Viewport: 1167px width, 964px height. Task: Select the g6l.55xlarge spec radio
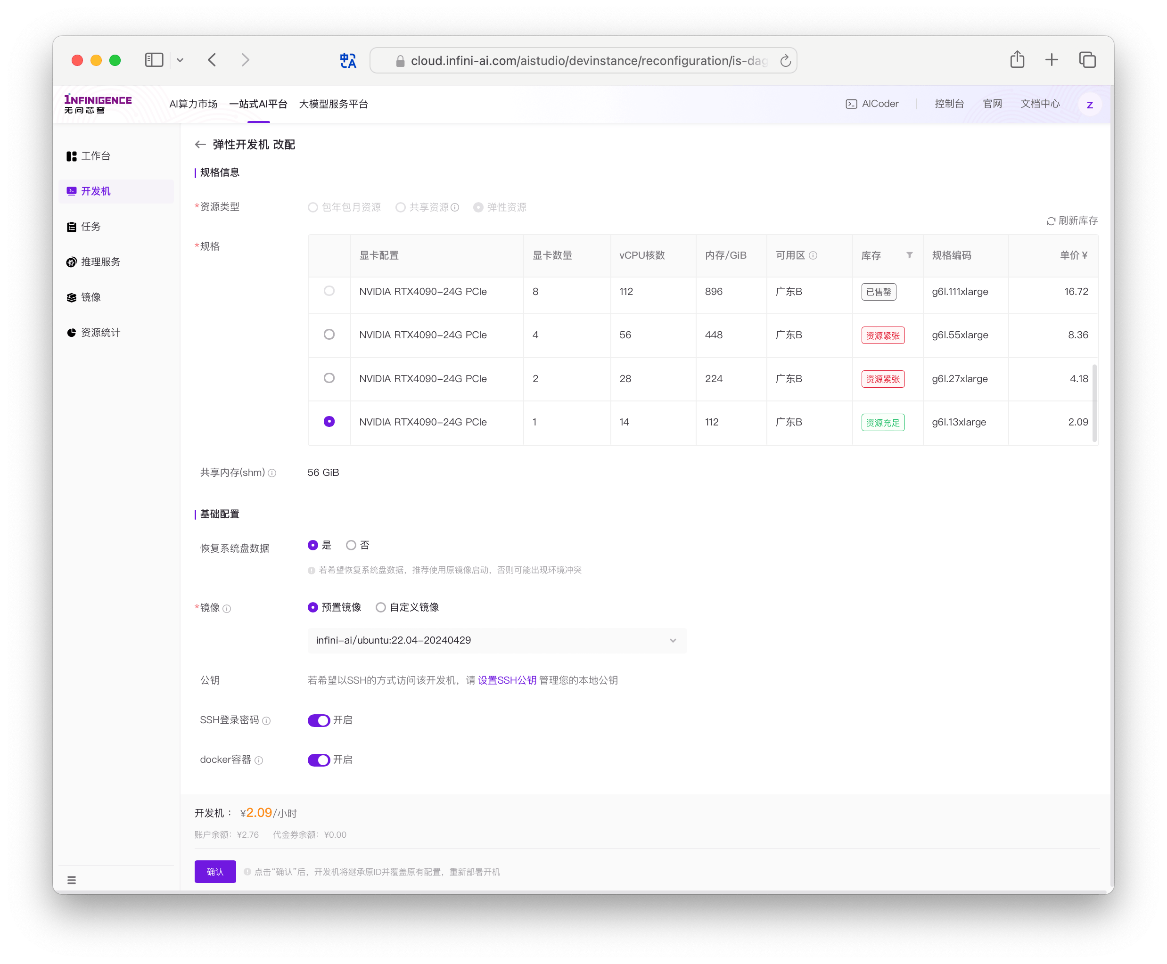click(329, 335)
